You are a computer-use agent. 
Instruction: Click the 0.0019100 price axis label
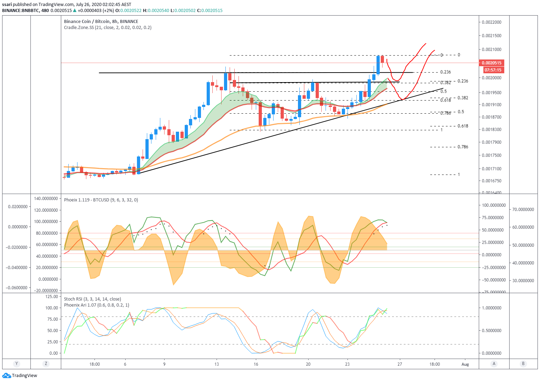coord(492,105)
